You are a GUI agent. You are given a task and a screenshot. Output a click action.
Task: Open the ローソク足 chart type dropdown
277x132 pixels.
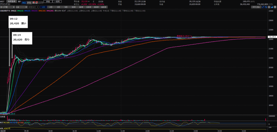7,7
